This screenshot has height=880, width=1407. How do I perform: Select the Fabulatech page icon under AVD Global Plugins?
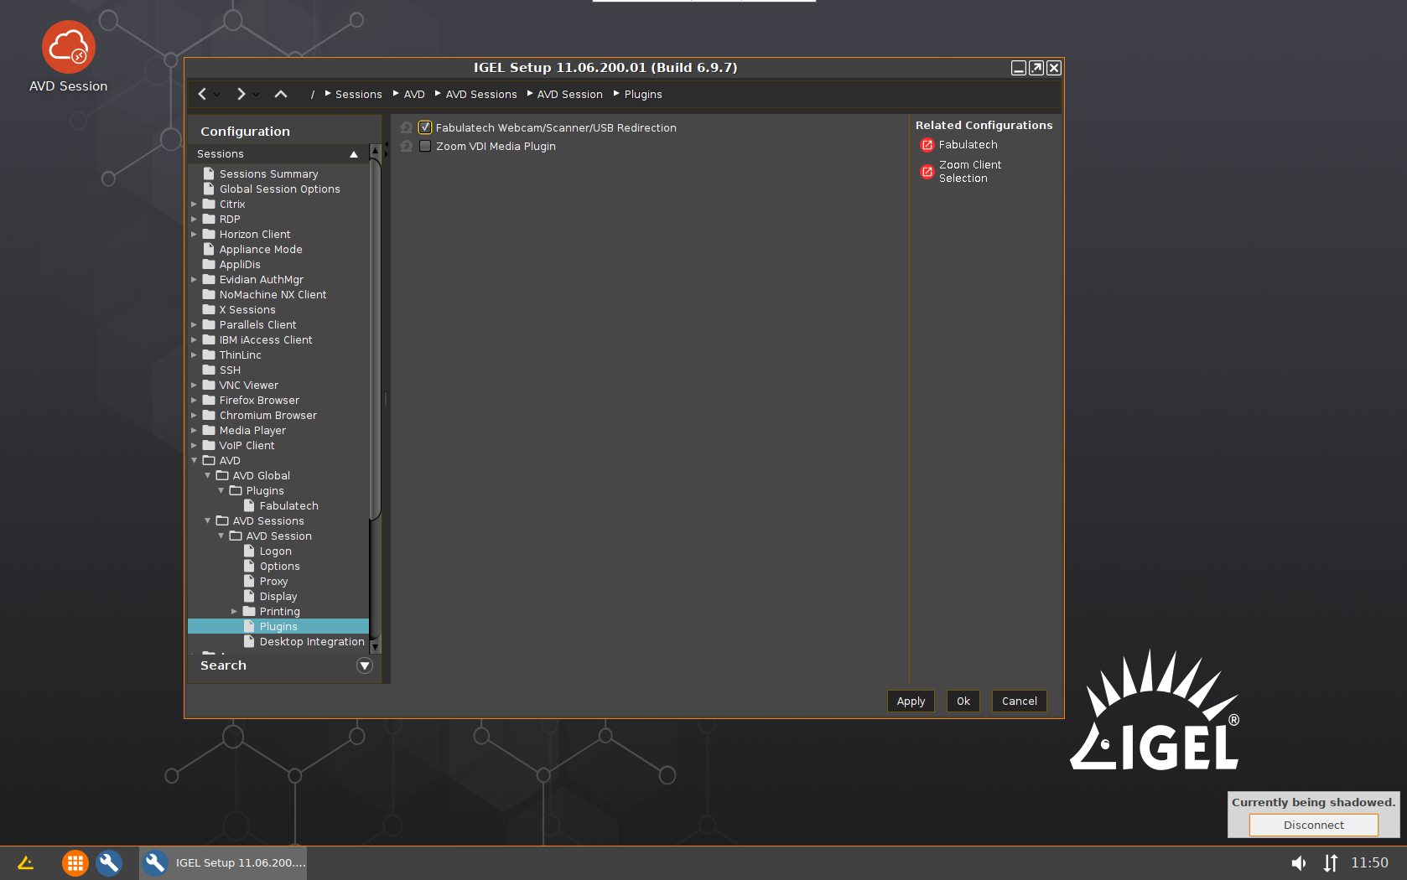pos(249,505)
